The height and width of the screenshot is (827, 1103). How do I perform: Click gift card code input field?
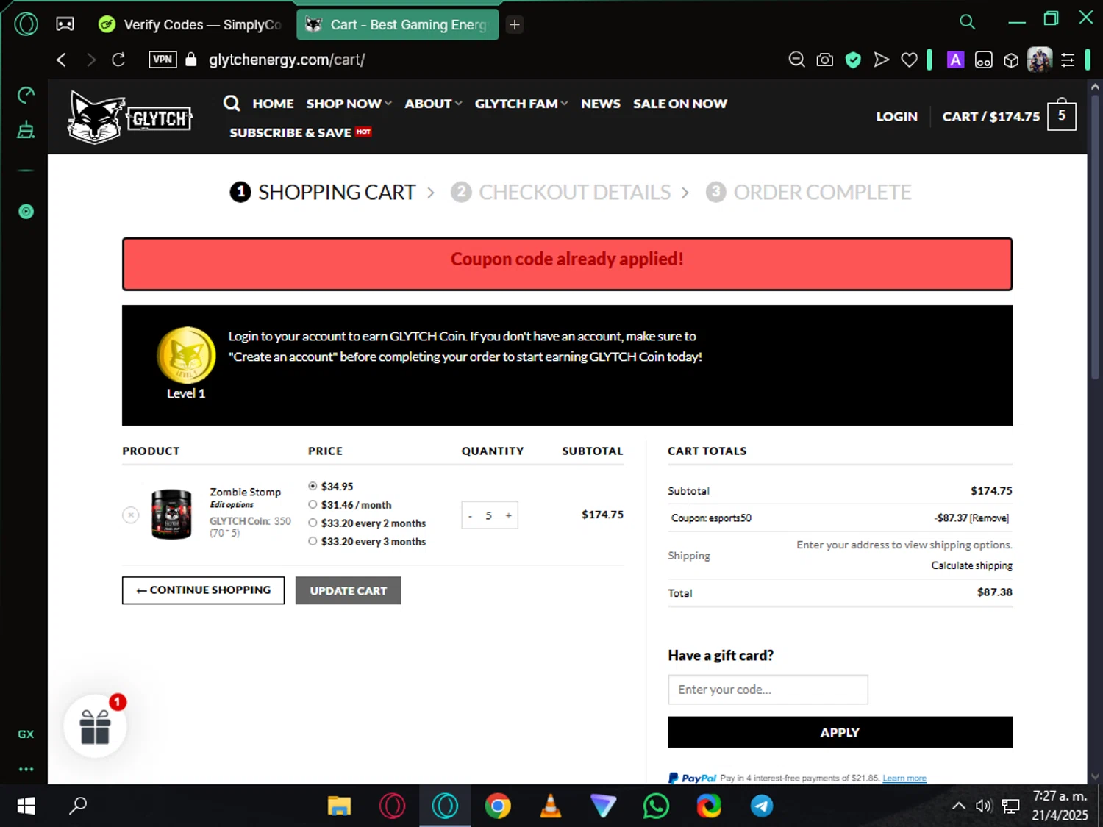pyautogui.click(x=768, y=690)
